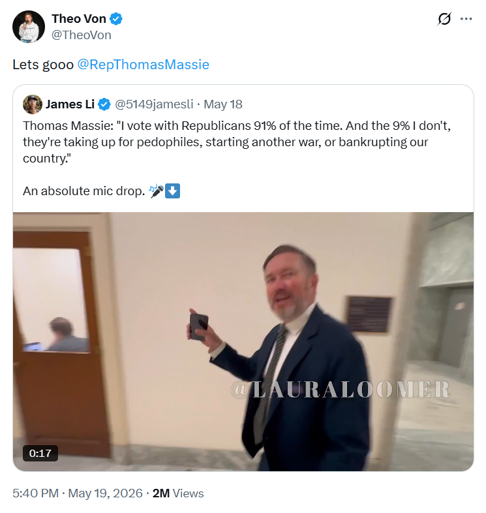This screenshot has height=513, width=486.
Task: Open the @5149jamesli handle
Action: tap(154, 104)
